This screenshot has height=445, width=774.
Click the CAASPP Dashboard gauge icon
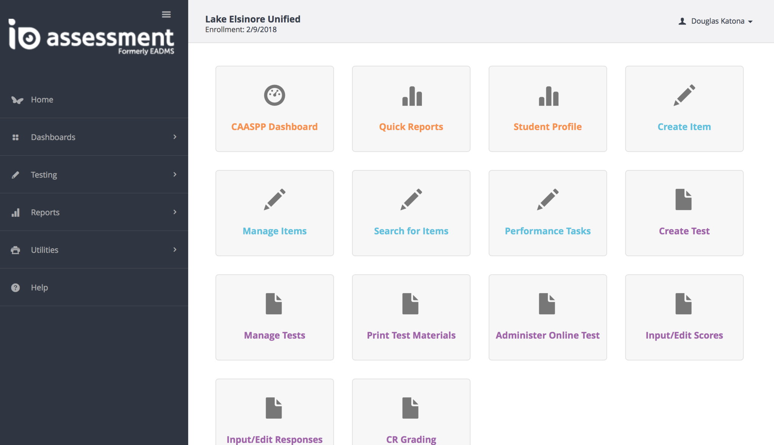(x=274, y=95)
